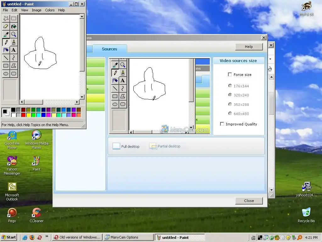The image size is (322, 242).
Task: Open Microsoft Outlook desktop icon
Action: click(x=12, y=191)
